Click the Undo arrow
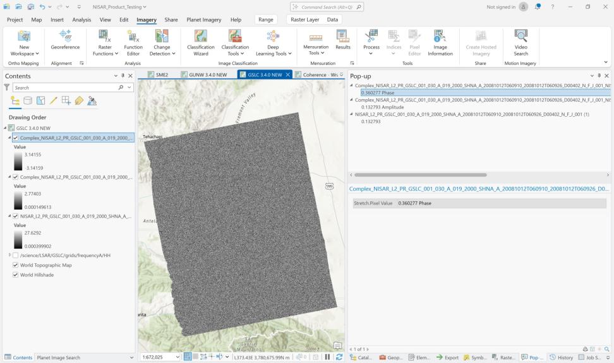Screen dimensions: 614x363 click(42, 7)
